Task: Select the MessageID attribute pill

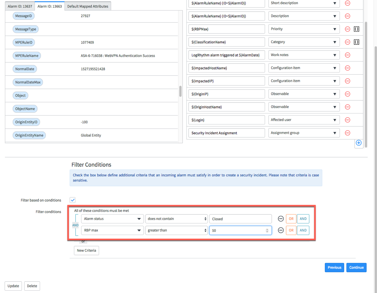Action: point(23,16)
